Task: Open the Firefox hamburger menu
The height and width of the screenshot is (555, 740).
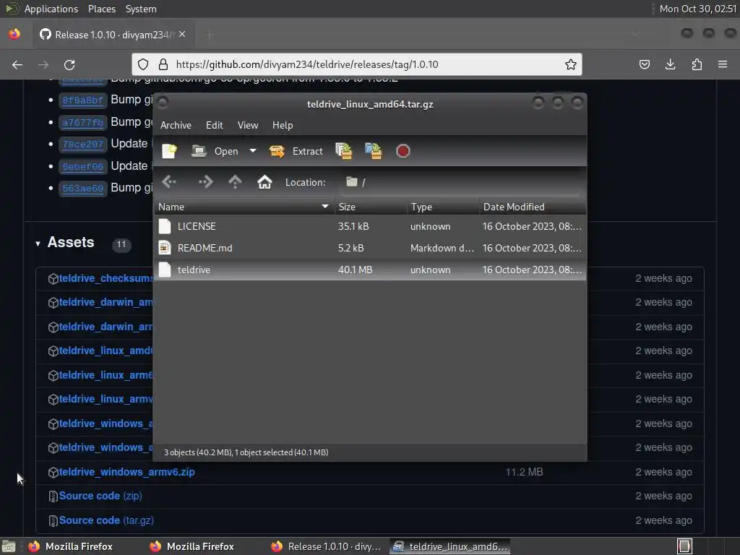Action: pos(723,64)
